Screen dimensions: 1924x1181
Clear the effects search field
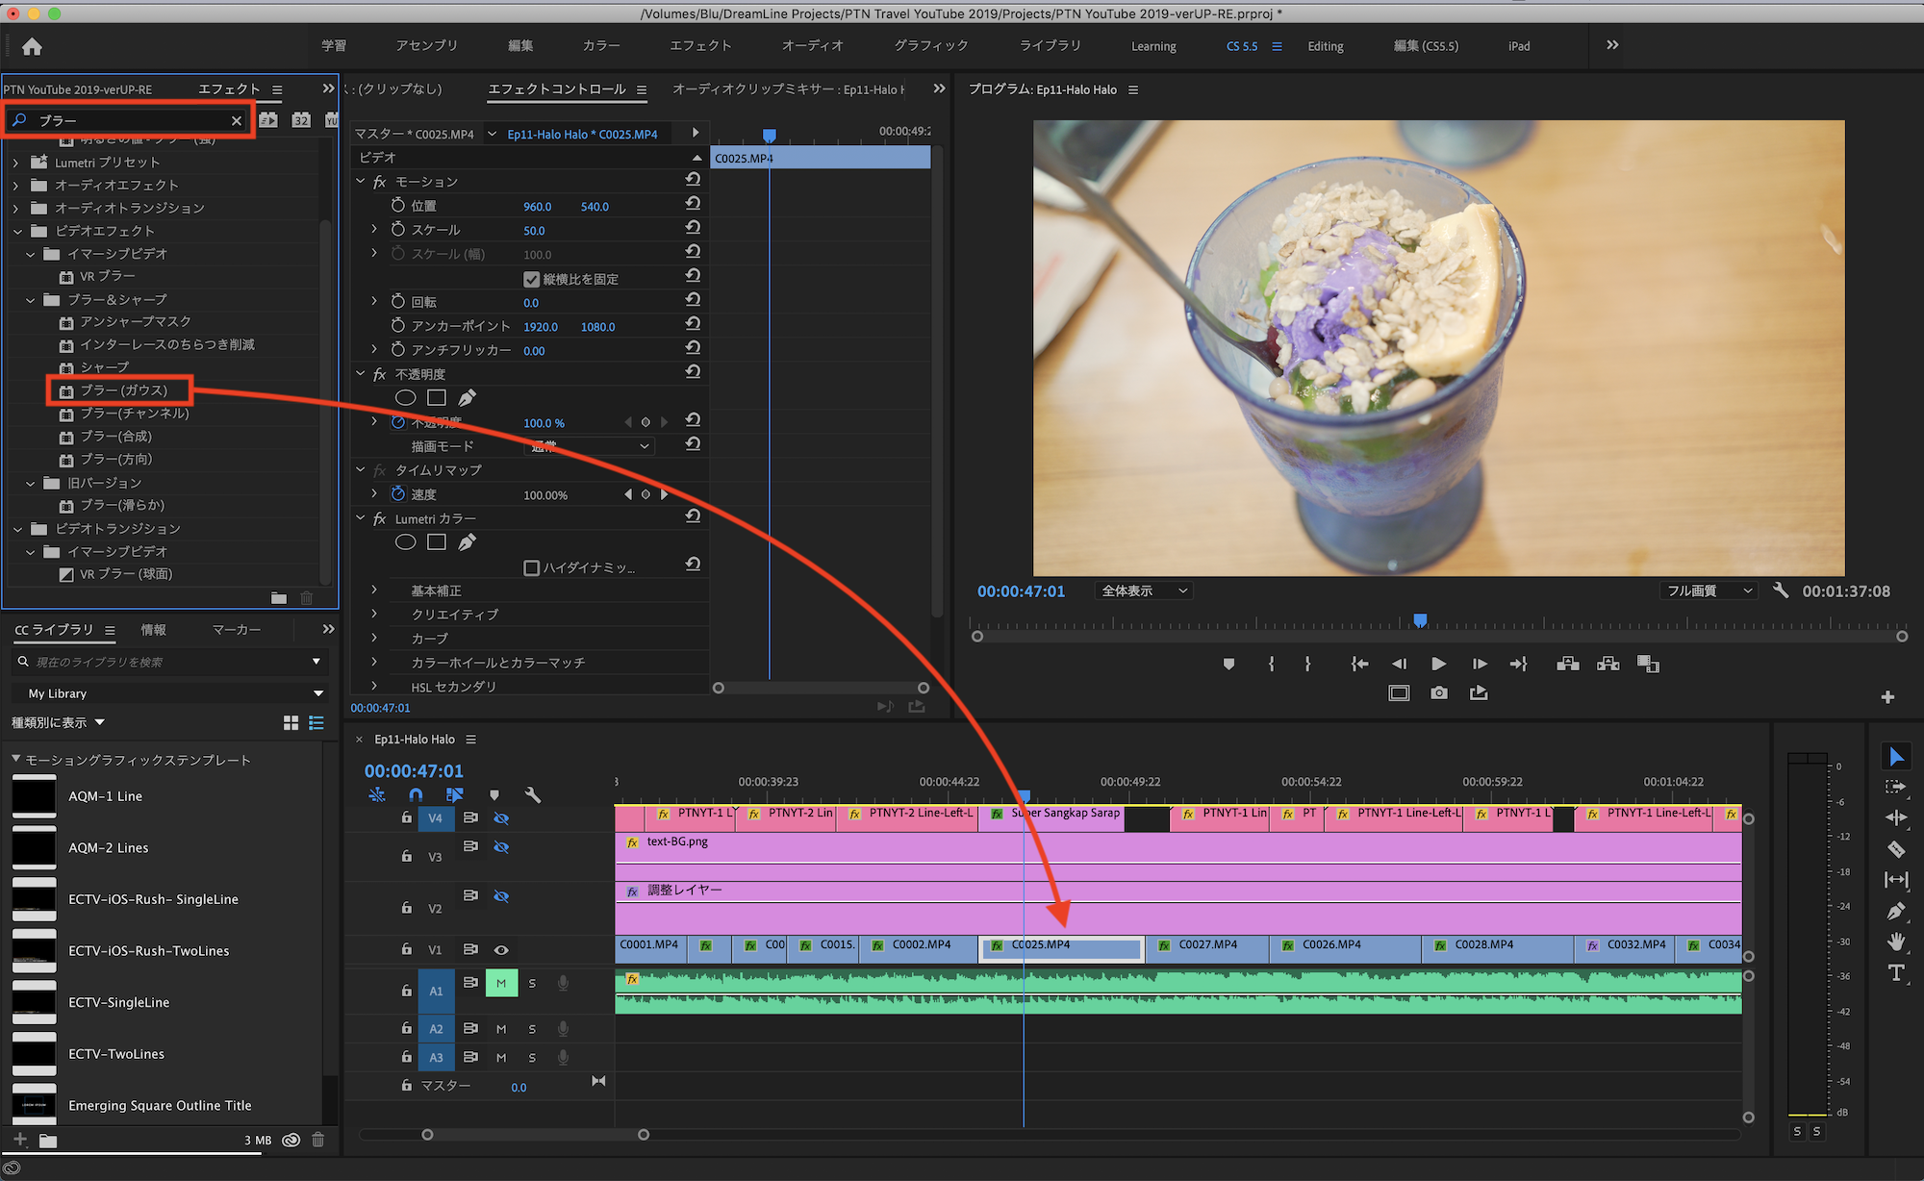(236, 120)
